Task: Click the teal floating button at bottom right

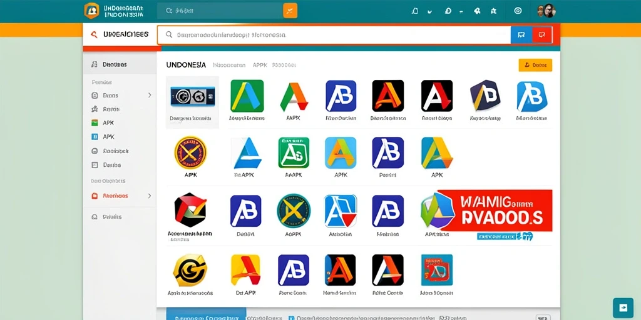Action: 623,307
